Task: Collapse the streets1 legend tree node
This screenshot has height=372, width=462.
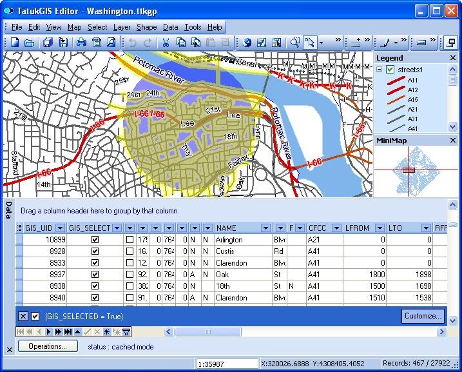Action: [x=380, y=70]
